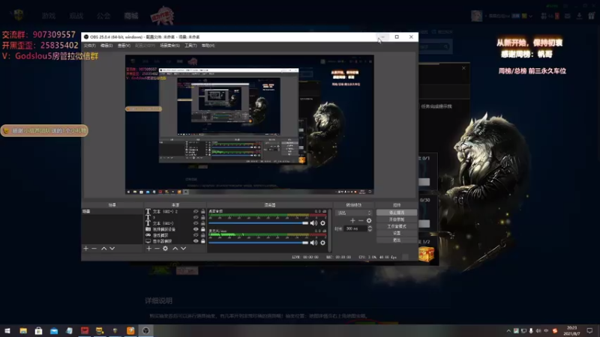Adjust the 麦克风/Aux volume slider
This screenshot has width=600, height=337.
tap(258, 243)
